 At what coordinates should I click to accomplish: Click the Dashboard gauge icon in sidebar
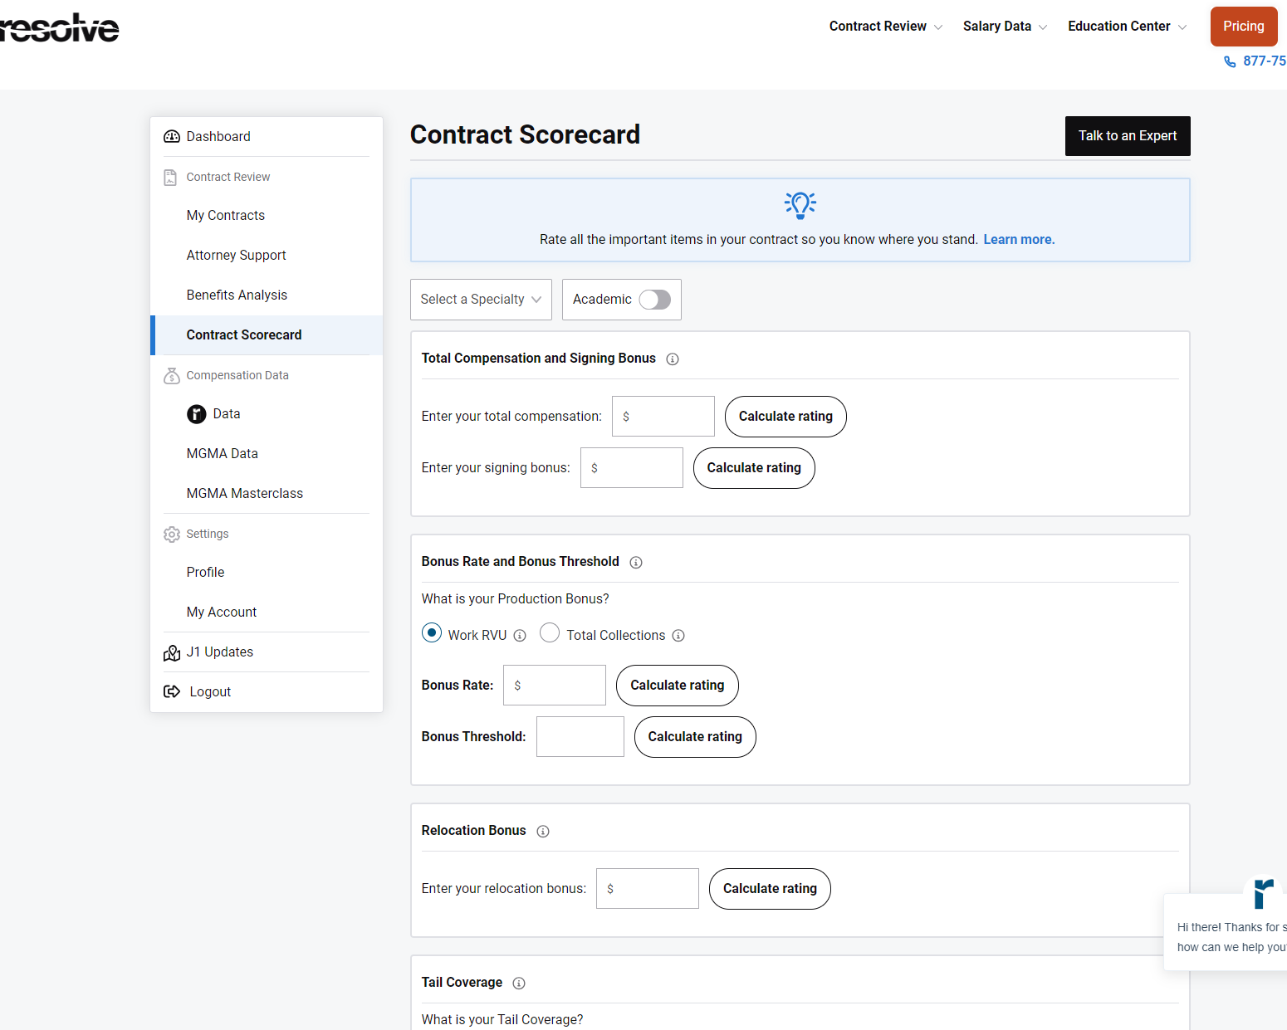[172, 137]
